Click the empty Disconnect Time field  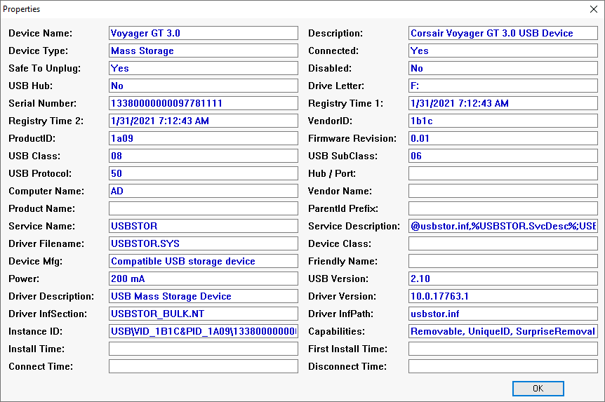click(x=503, y=366)
